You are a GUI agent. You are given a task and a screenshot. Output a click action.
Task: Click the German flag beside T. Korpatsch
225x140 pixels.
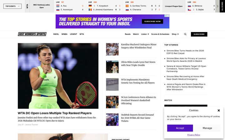pos(90,6)
